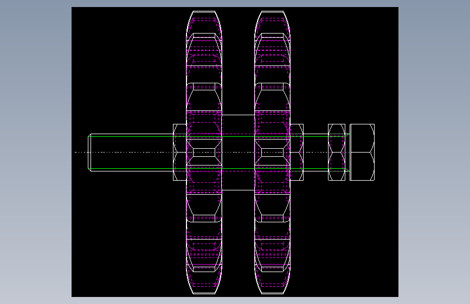Select the hex bolt head at the shaft's right end

coord(362,153)
